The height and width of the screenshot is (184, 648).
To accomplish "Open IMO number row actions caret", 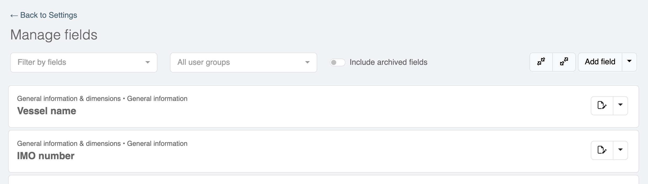I will (x=620, y=150).
